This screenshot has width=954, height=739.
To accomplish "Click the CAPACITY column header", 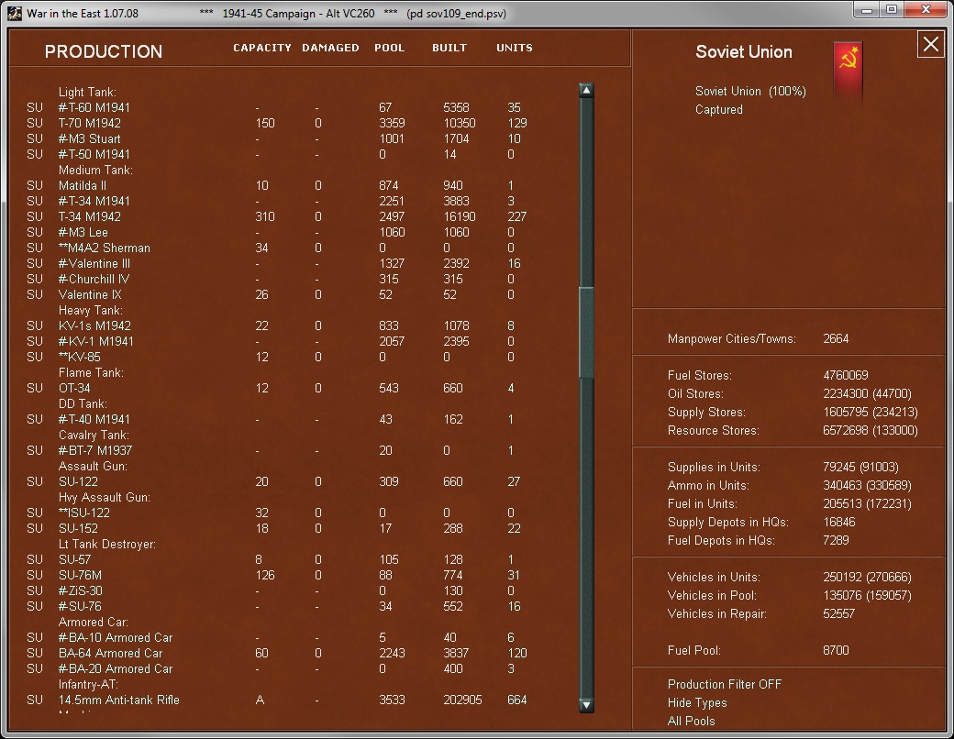I will click(262, 48).
